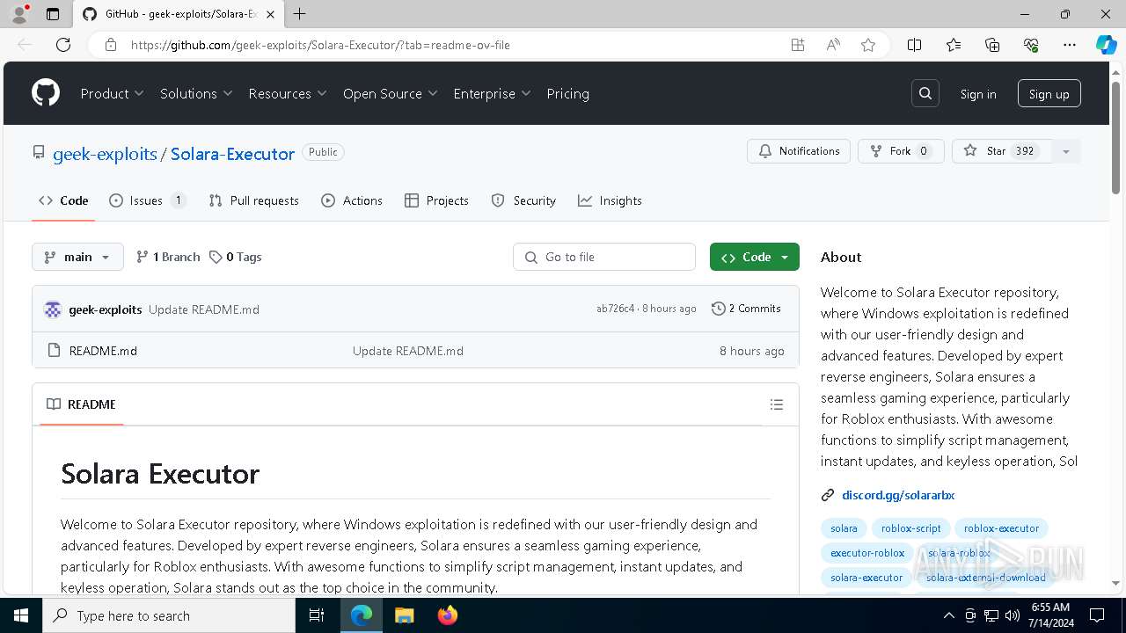Open the GitHub home logo

(46, 93)
